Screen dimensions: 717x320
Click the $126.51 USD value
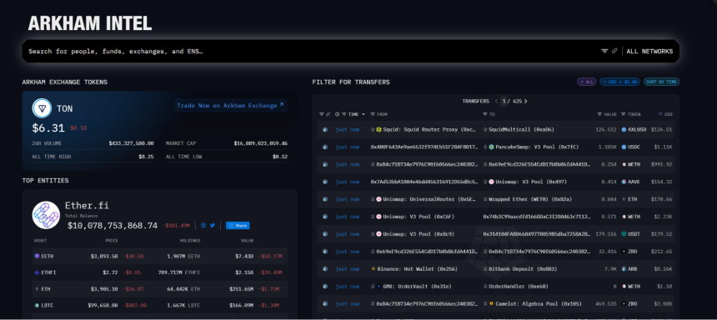coord(662,129)
